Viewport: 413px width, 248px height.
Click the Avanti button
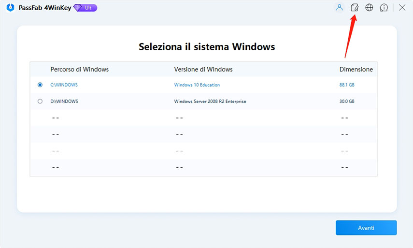tap(366, 228)
